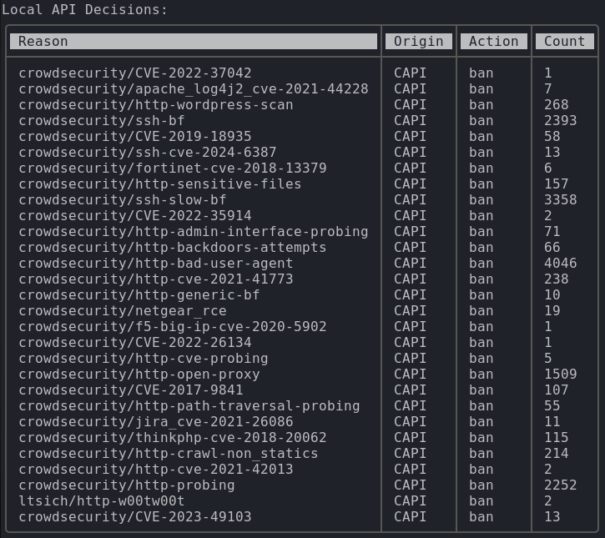Click count 107 for CVE-2017-9841

tap(557, 390)
